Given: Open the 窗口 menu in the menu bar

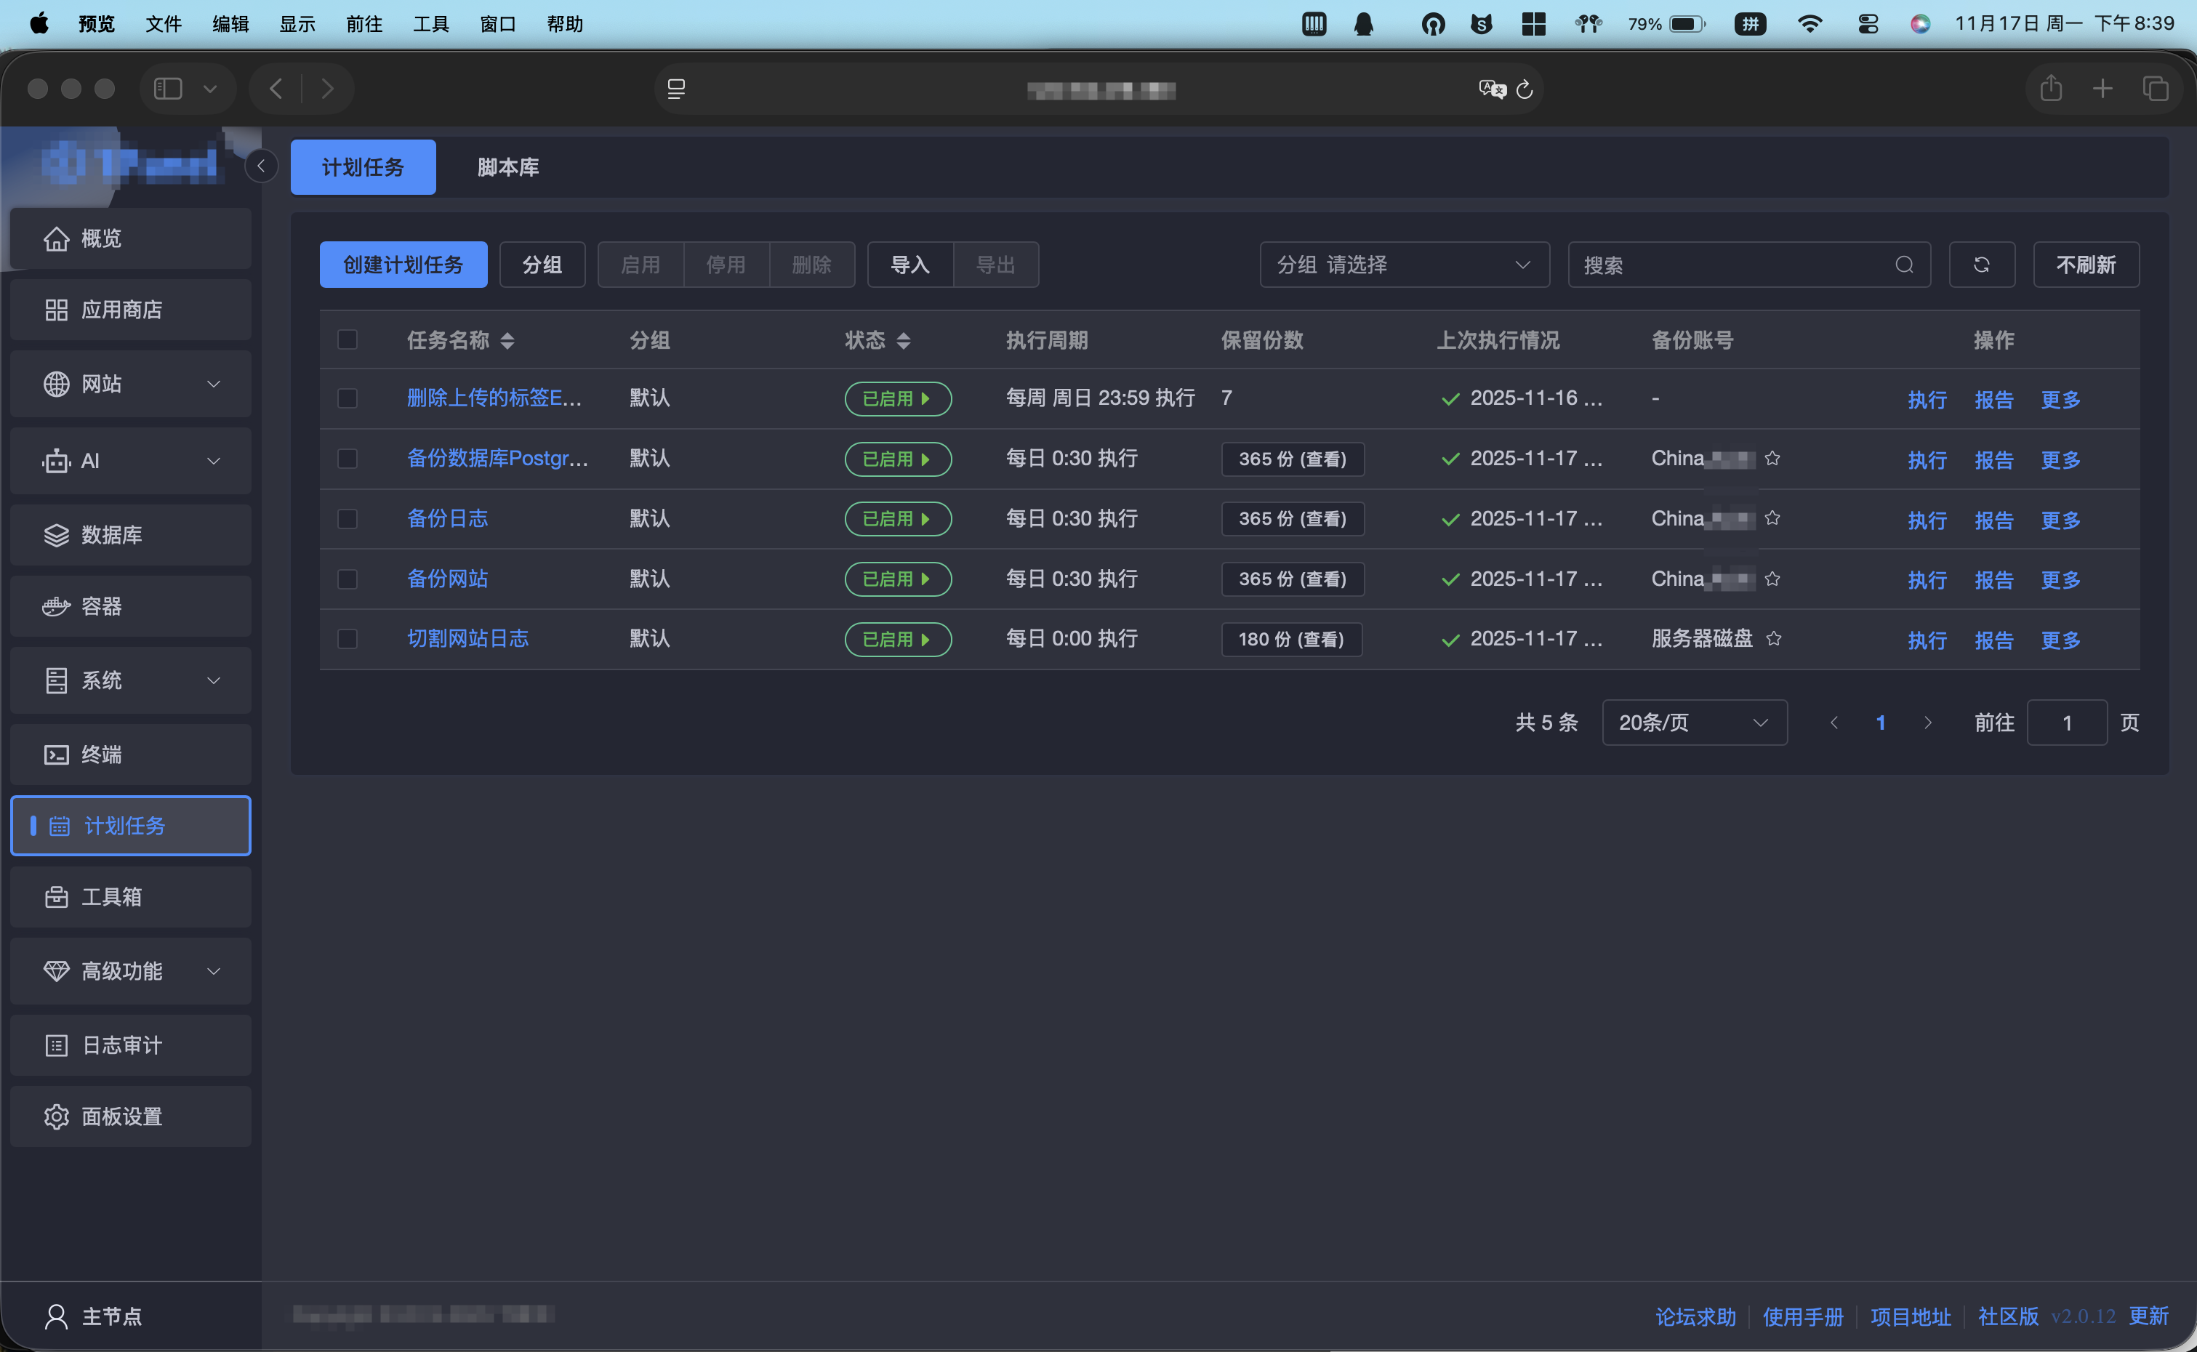Looking at the screenshot, I should pos(498,24).
